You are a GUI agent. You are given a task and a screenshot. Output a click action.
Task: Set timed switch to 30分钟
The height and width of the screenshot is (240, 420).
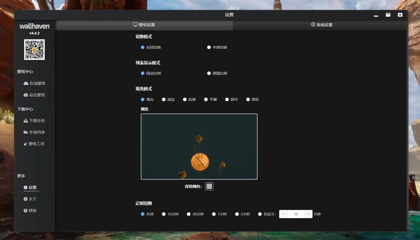(189, 214)
